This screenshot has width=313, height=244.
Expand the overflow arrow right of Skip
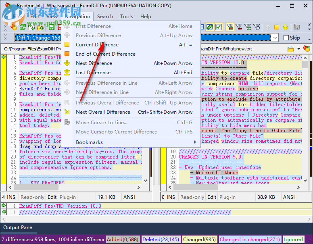tap(309, 40)
